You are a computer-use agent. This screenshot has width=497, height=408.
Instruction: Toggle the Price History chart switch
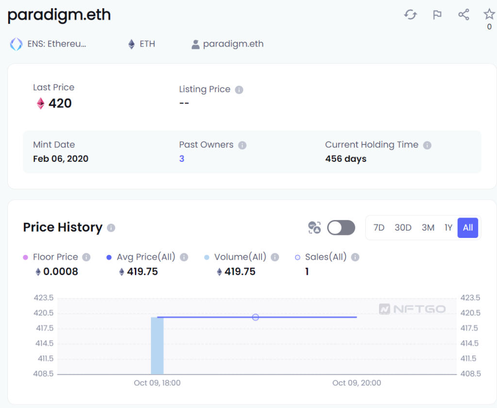341,228
